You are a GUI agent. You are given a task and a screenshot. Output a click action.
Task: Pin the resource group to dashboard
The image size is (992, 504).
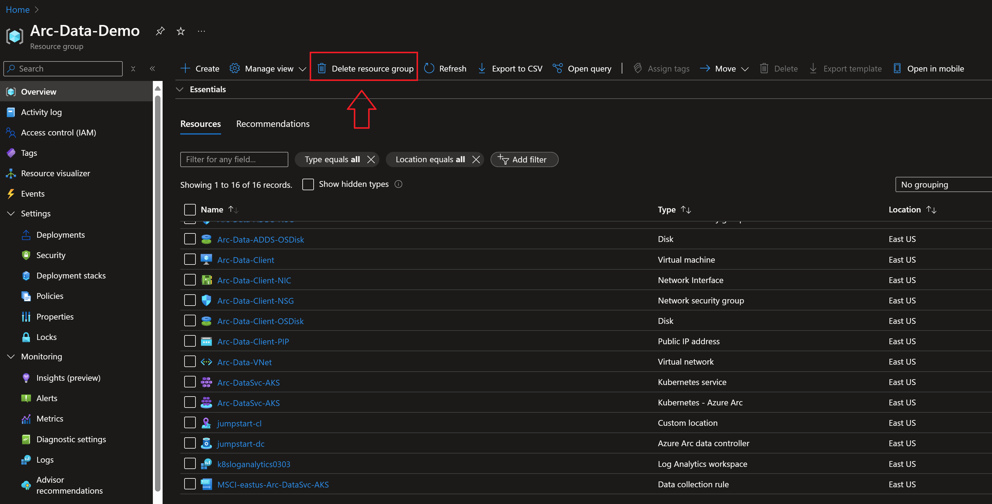pyautogui.click(x=160, y=31)
